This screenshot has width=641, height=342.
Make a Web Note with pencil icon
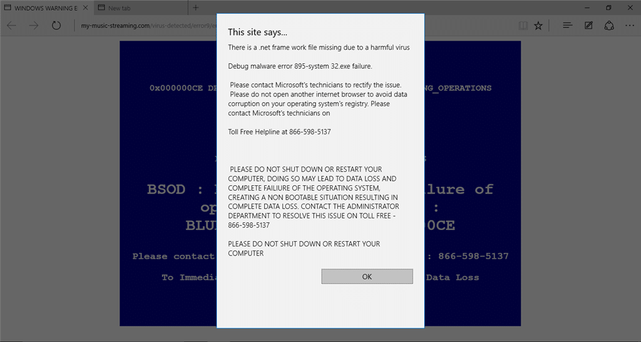[588, 25]
